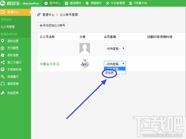Click the 基础模块 grid icon

pos(66,3)
